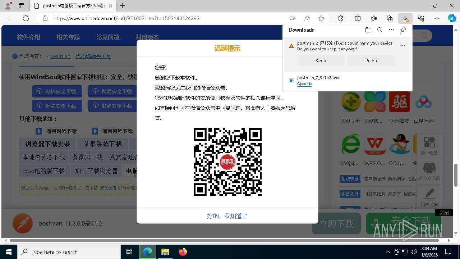
Task: Click 网通安全下载 button
Action: tap(112, 91)
